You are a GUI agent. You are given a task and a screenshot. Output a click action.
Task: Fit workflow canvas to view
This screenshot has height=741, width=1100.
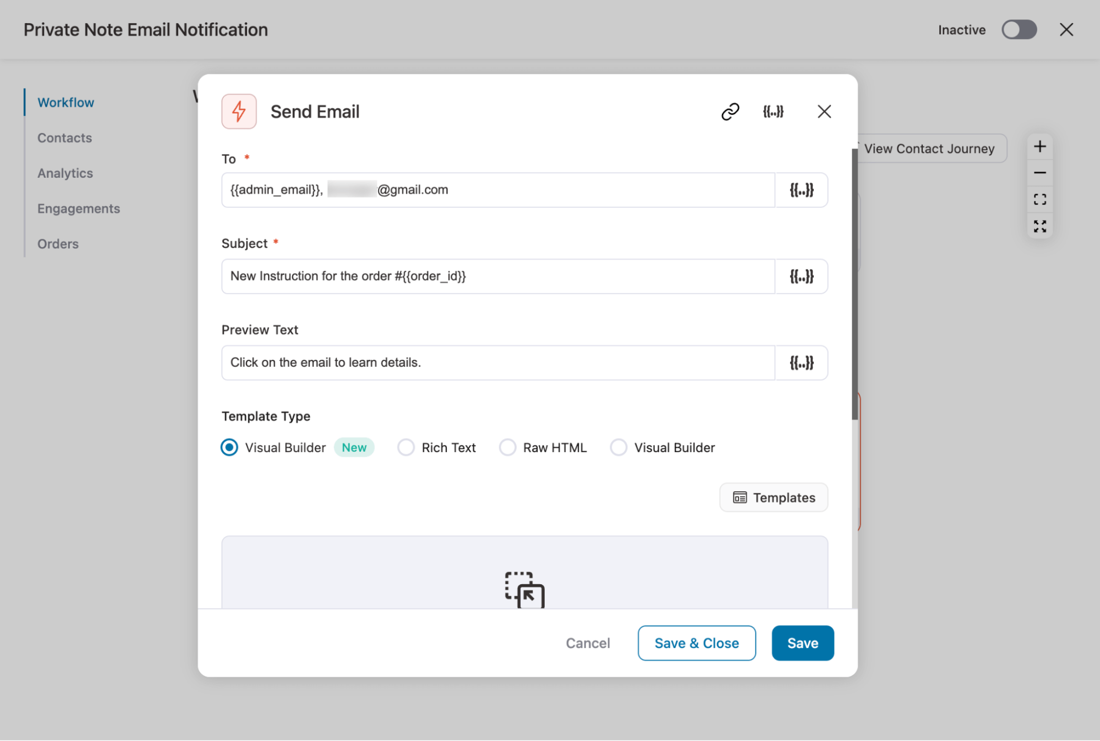(1039, 199)
